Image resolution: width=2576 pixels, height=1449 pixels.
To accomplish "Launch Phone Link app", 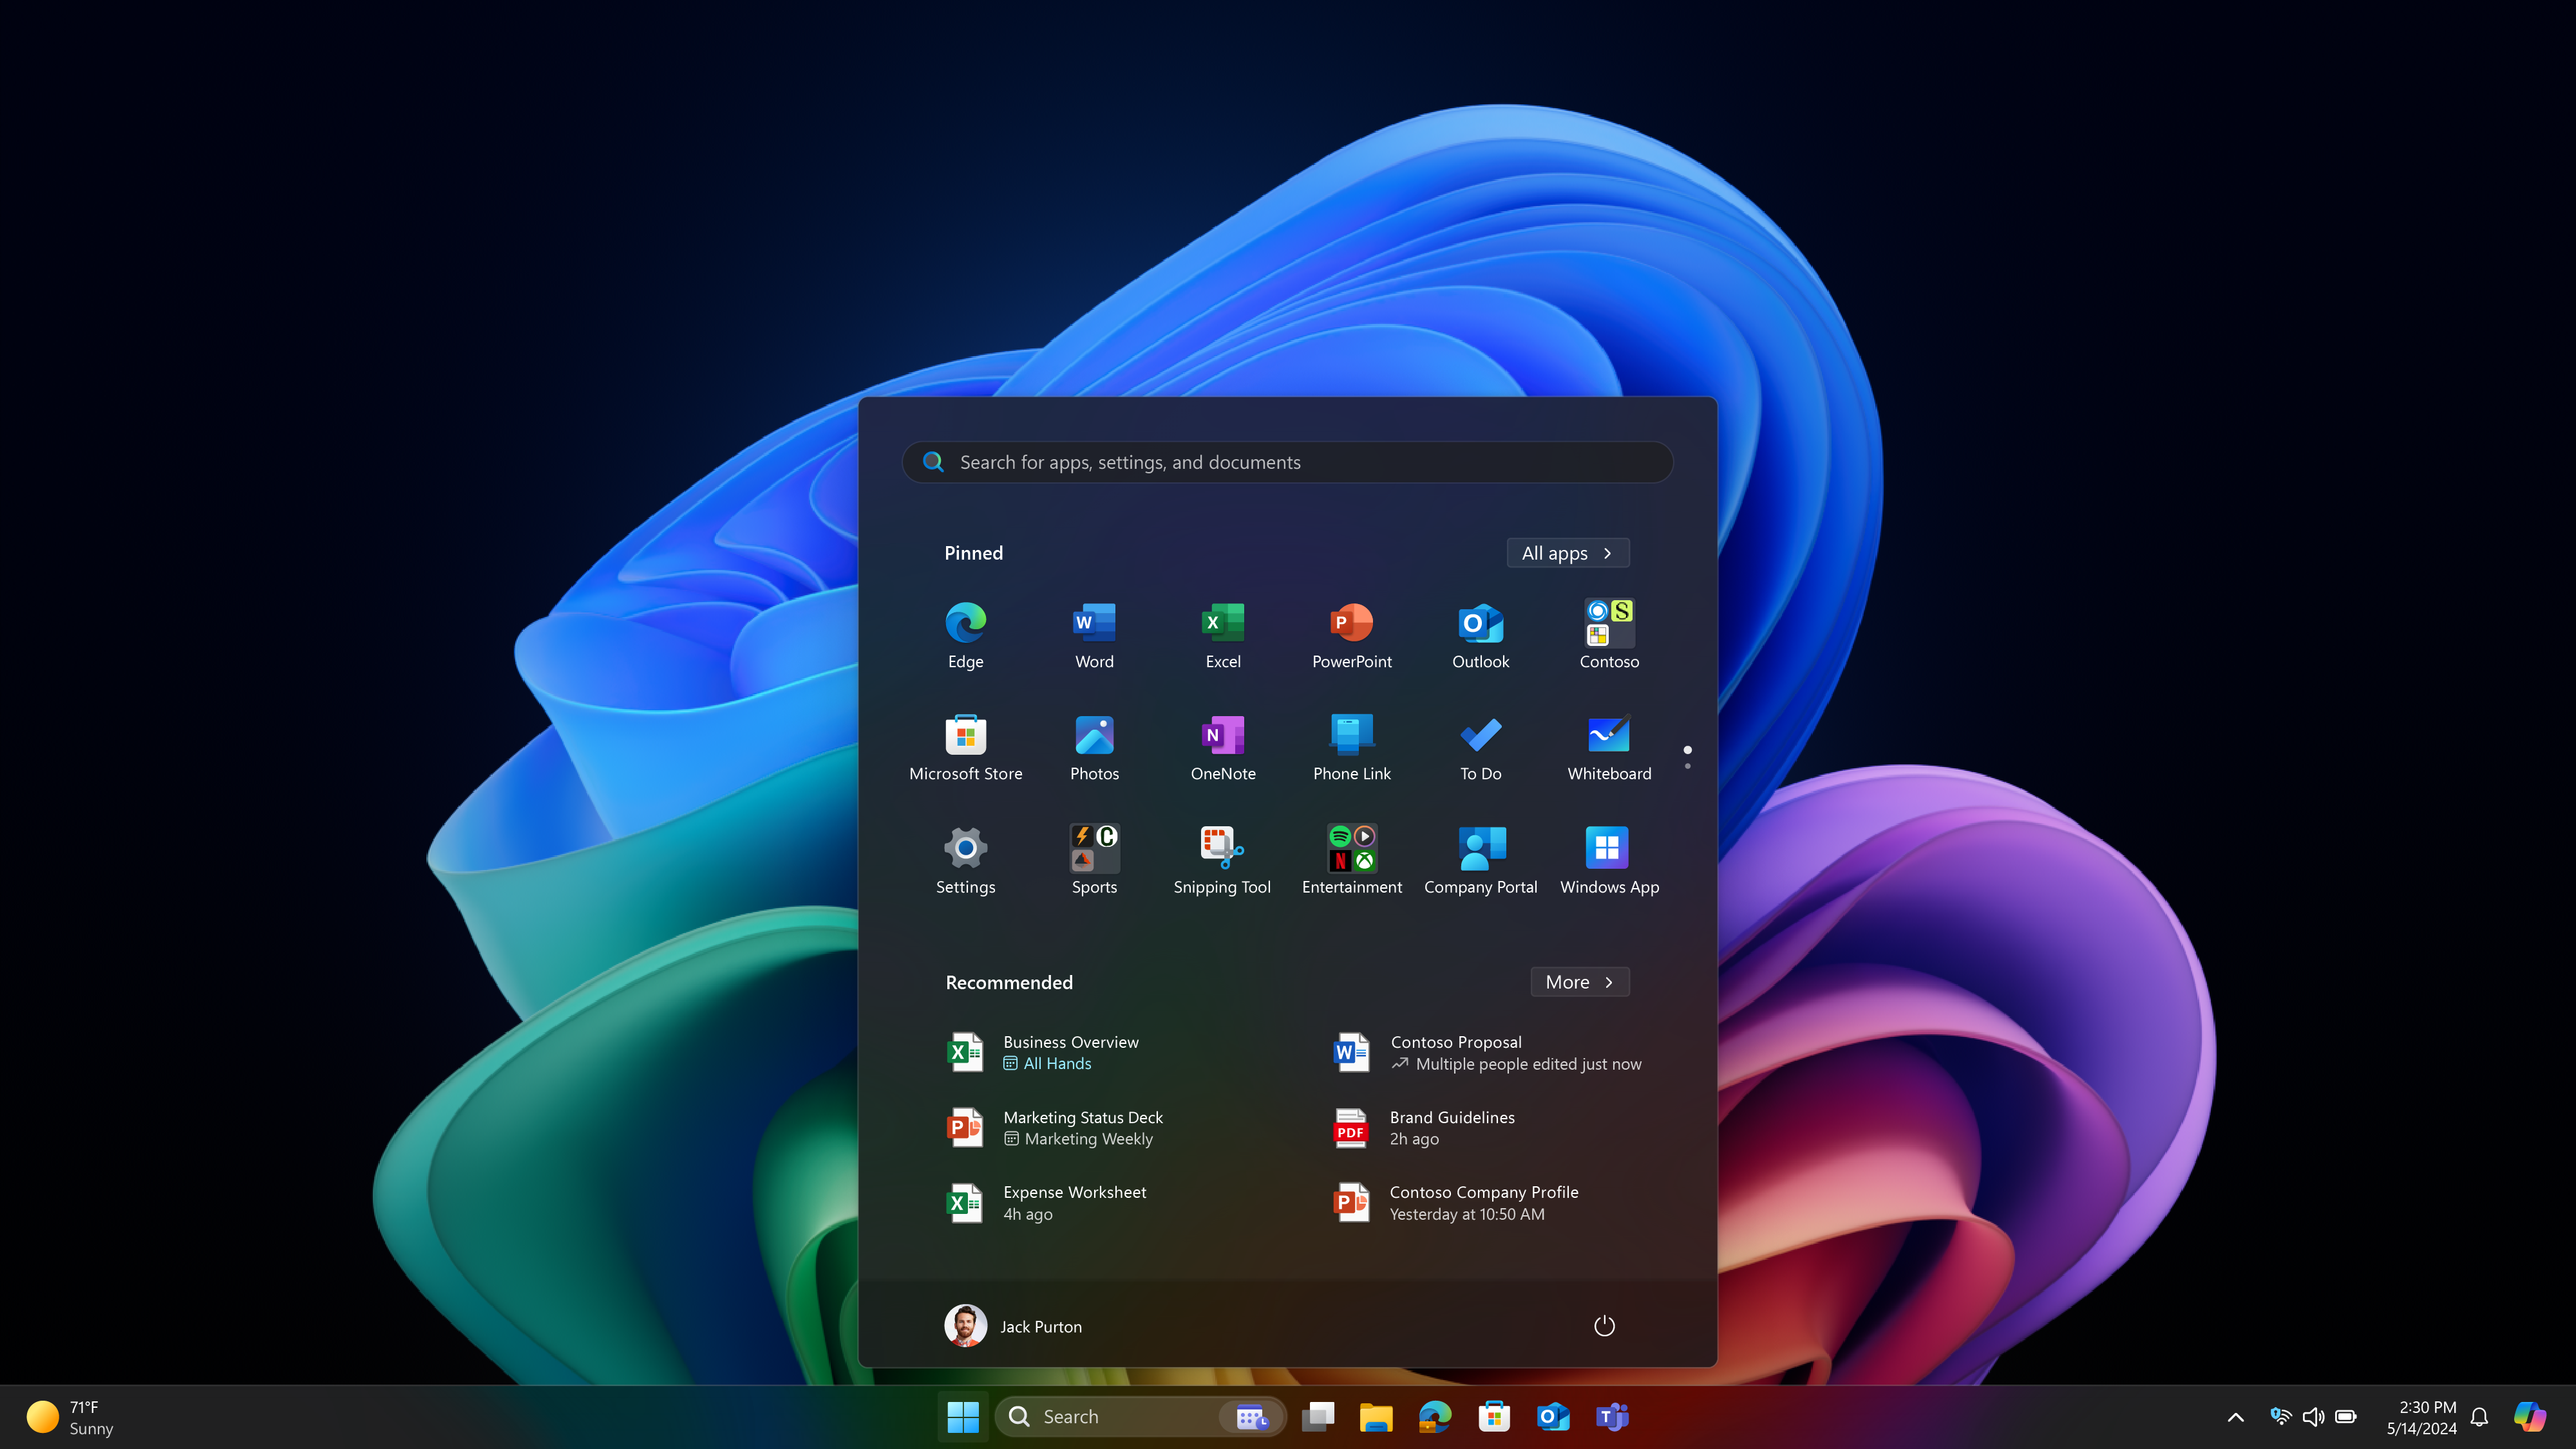I will click(x=1352, y=748).
